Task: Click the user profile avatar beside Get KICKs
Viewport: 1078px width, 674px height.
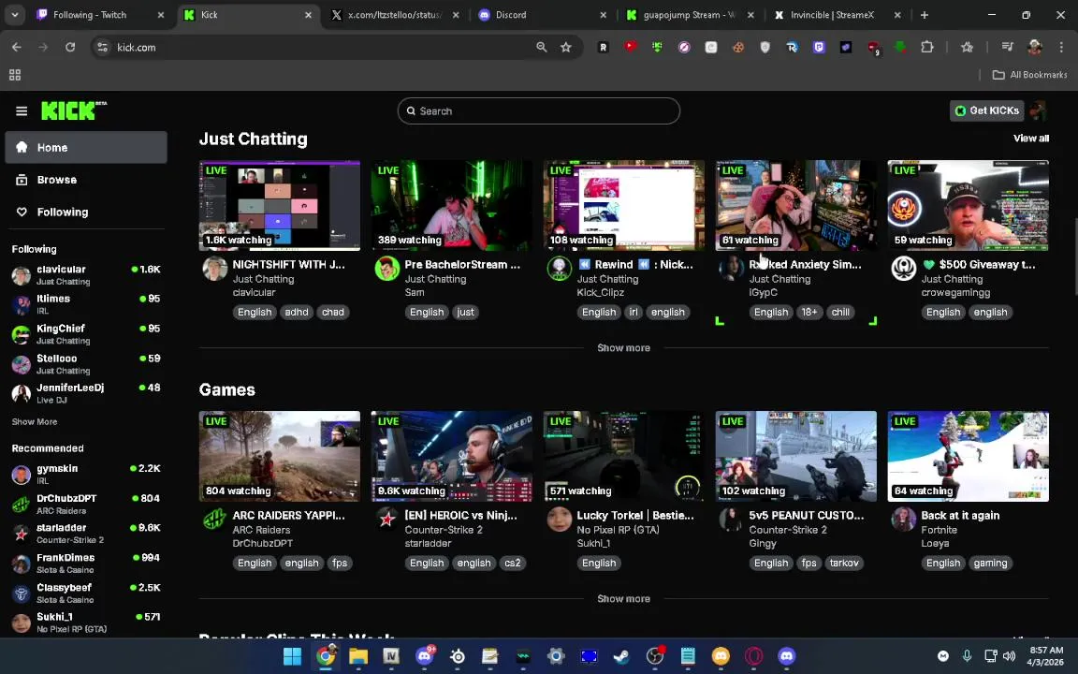Action: [1038, 110]
